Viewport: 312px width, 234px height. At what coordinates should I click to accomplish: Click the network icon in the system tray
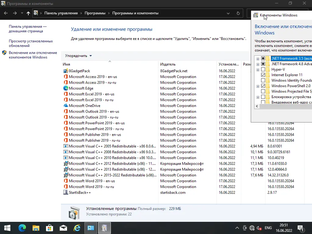pos(252,228)
